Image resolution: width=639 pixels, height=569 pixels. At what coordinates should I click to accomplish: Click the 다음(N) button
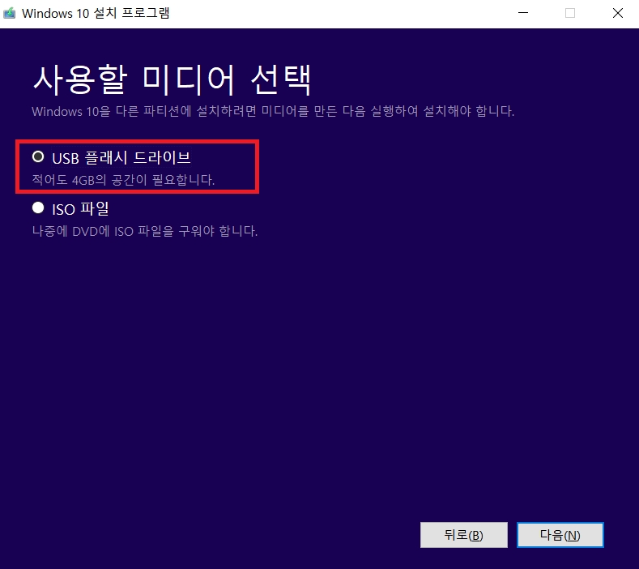tap(560, 535)
